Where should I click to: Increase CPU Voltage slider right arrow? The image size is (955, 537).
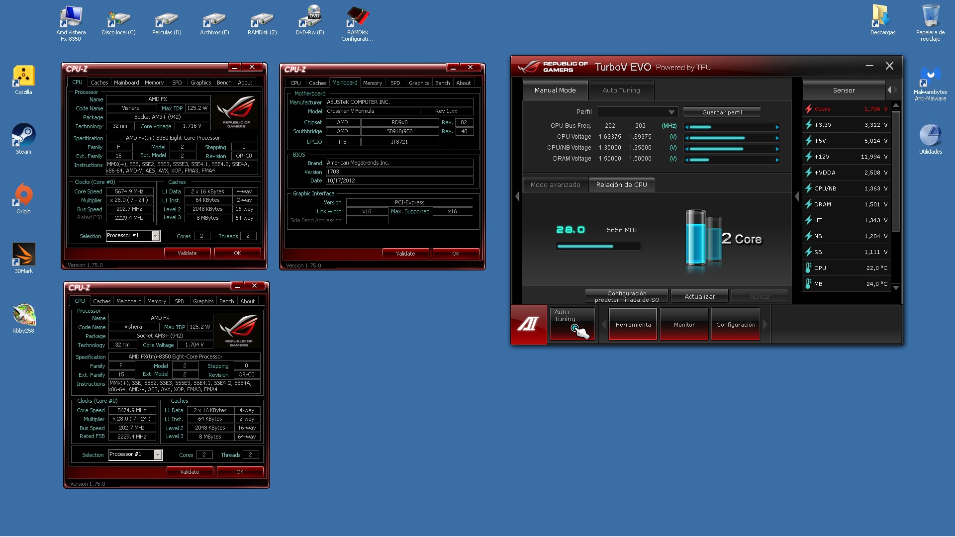(x=777, y=138)
